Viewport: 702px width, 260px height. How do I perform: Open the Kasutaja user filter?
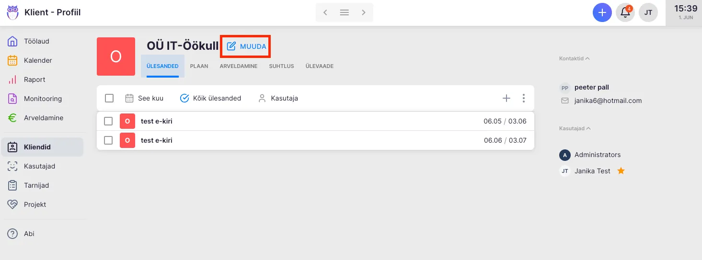pyautogui.click(x=278, y=98)
